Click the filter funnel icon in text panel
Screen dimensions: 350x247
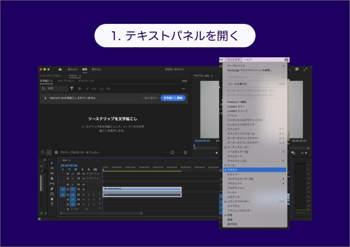pyautogui.click(x=72, y=88)
